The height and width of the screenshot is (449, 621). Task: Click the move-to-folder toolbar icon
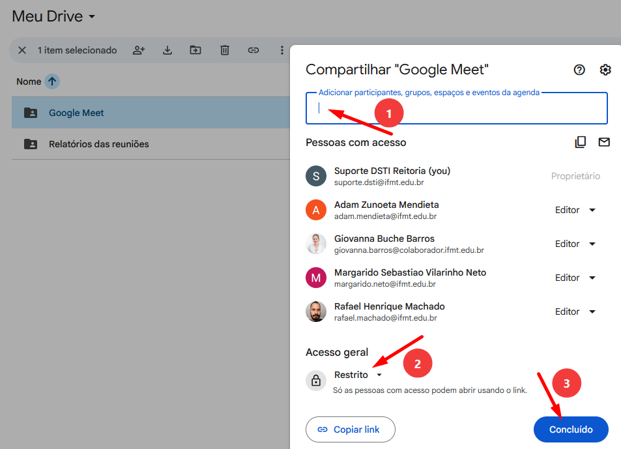(x=195, y=50)
